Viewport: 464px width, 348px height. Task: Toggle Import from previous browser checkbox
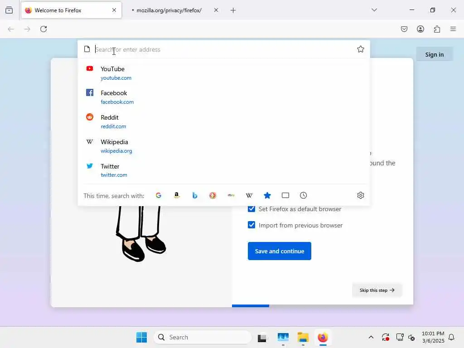(251, 225)
